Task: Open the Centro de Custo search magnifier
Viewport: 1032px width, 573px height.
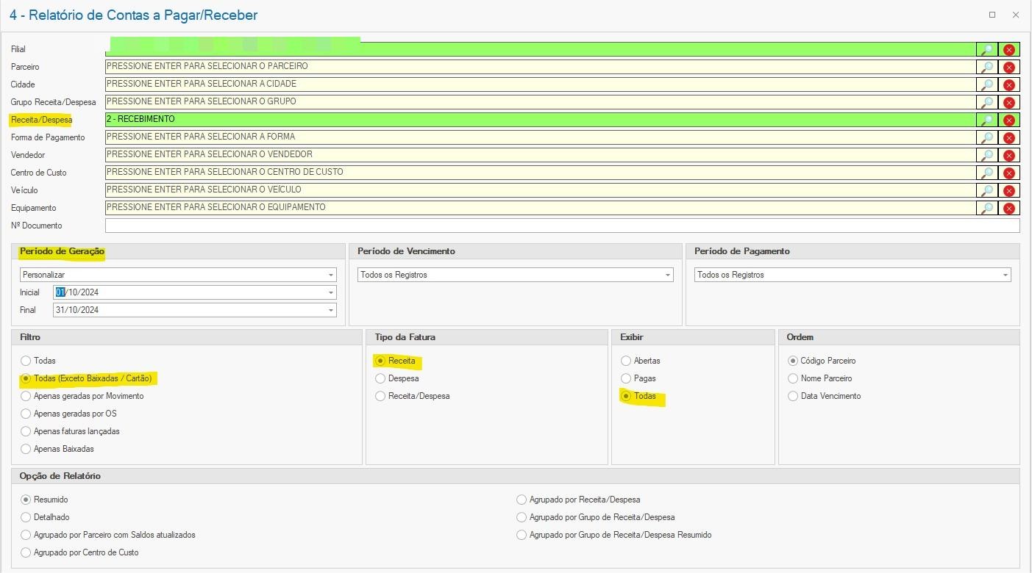Action: 987,173
